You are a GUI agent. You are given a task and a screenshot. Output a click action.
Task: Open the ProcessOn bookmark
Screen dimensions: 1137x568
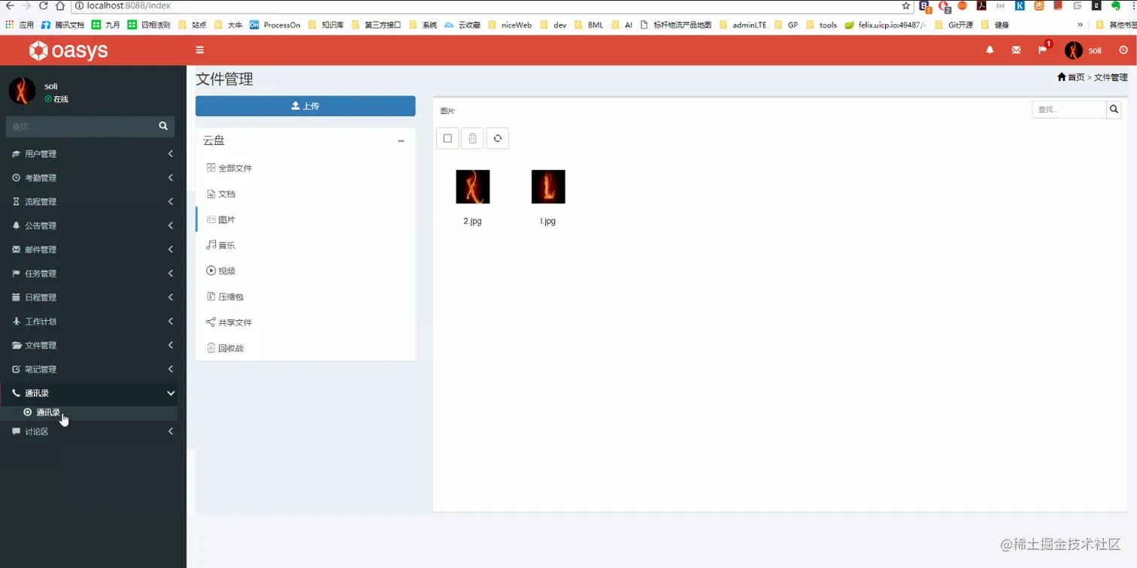(x=275, y=25)
